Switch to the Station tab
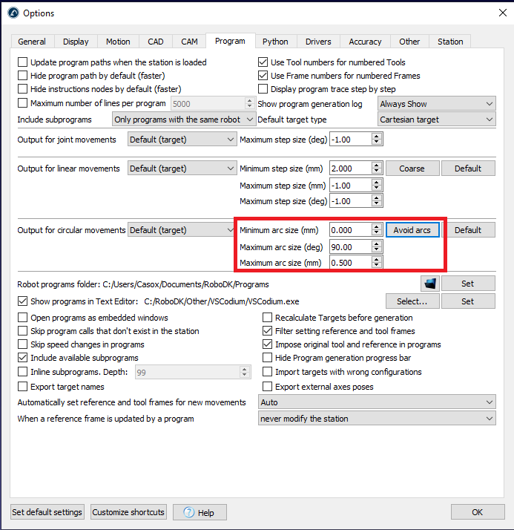514x530 pixels. 450,42
